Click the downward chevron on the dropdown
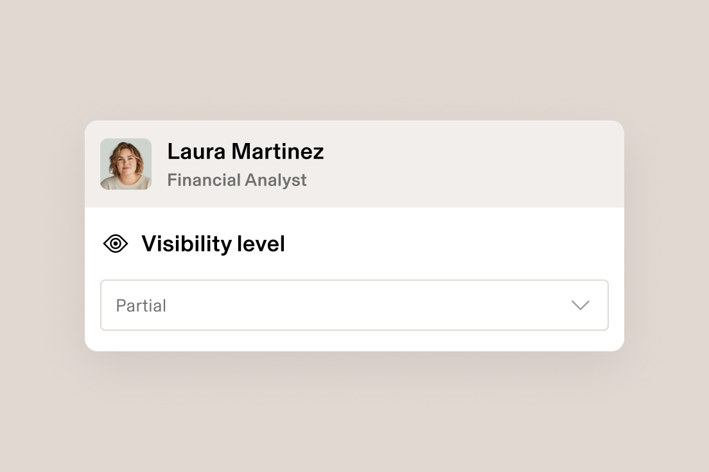This screenshot has width=709, height=472. coord(581,305)
